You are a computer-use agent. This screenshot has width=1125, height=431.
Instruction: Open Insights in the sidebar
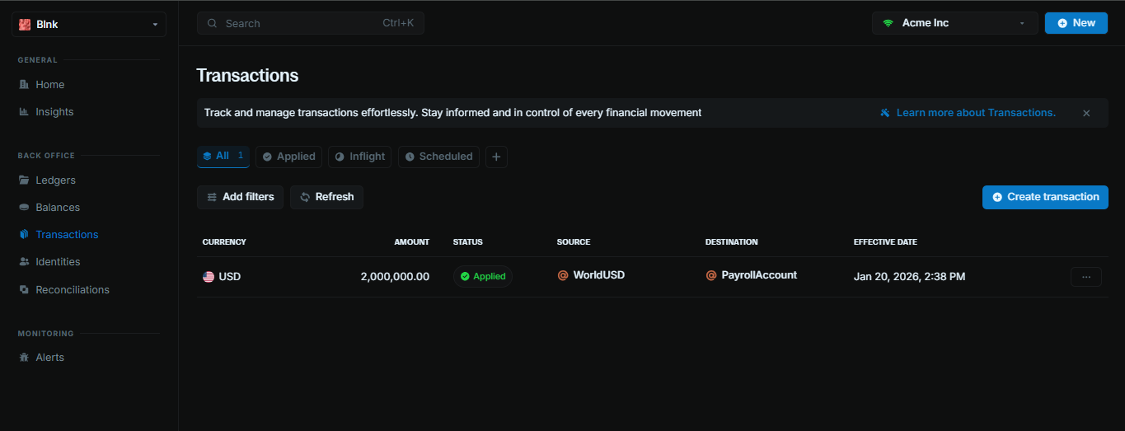(x=54, y=111)
